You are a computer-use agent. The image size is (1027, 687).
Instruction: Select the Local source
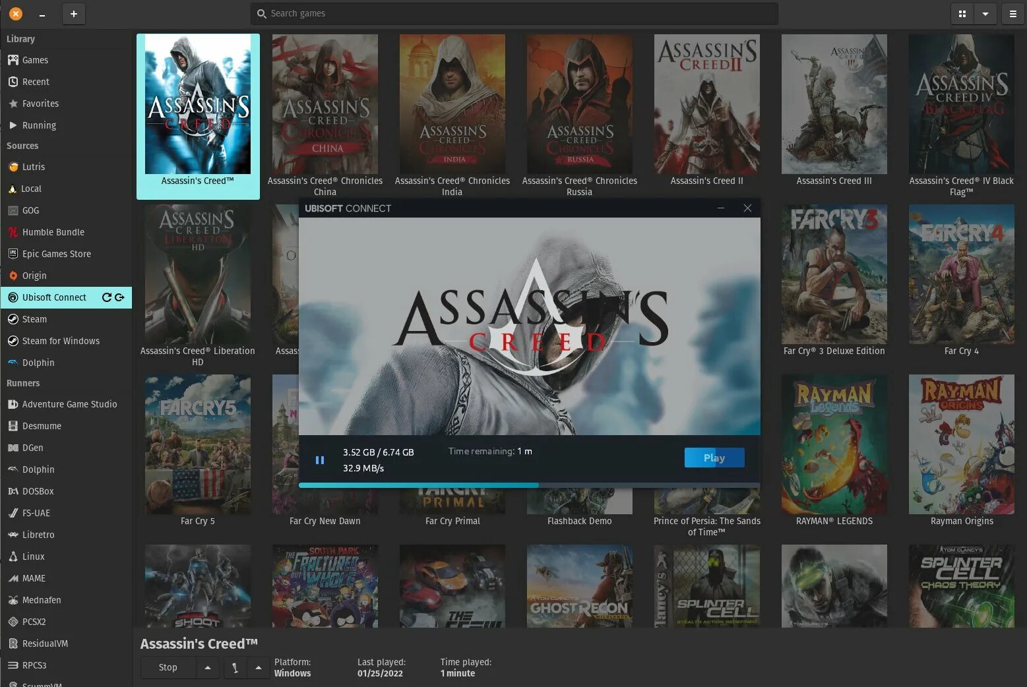click(x=66, y=189)
